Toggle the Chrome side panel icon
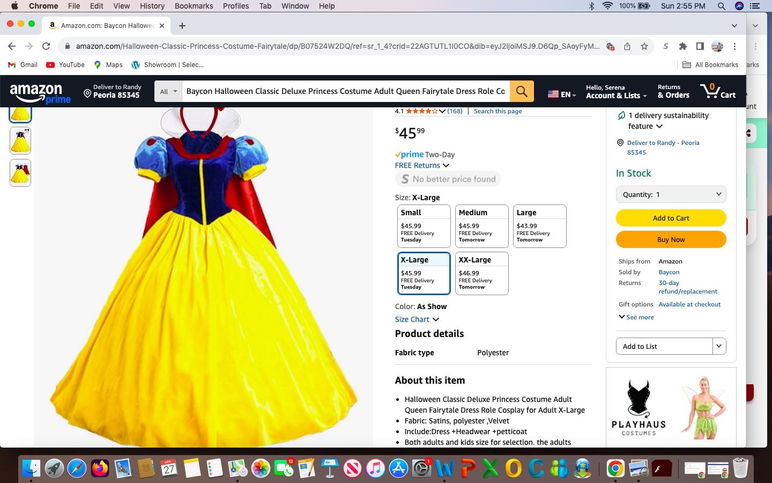Viewport: 772px width, 483px height. (700, 46)
